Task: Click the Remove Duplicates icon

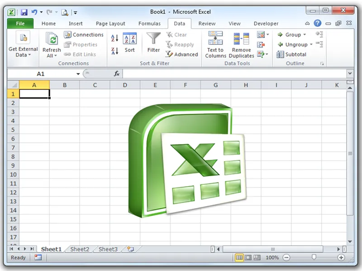Action: coord(241,44)
